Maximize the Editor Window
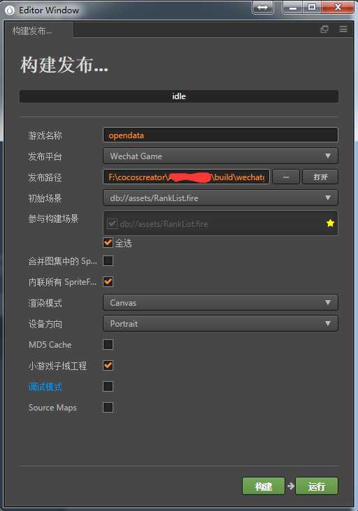This screenshot has width=358, height=511. tap(312, 7)
